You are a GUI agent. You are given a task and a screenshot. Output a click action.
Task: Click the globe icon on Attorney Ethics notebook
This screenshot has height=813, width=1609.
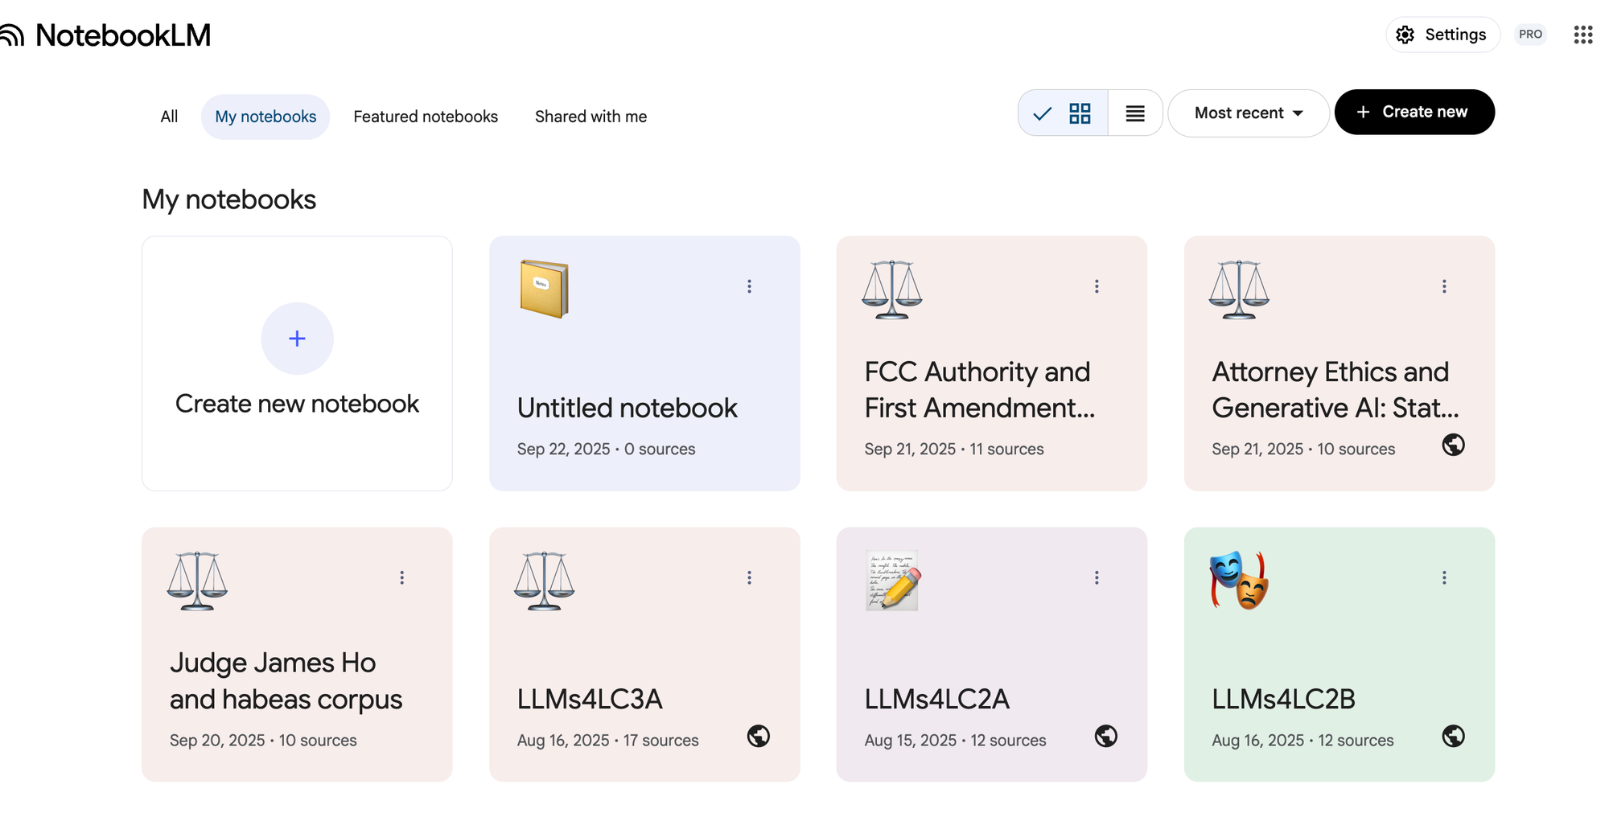(x=1452, y=445)
